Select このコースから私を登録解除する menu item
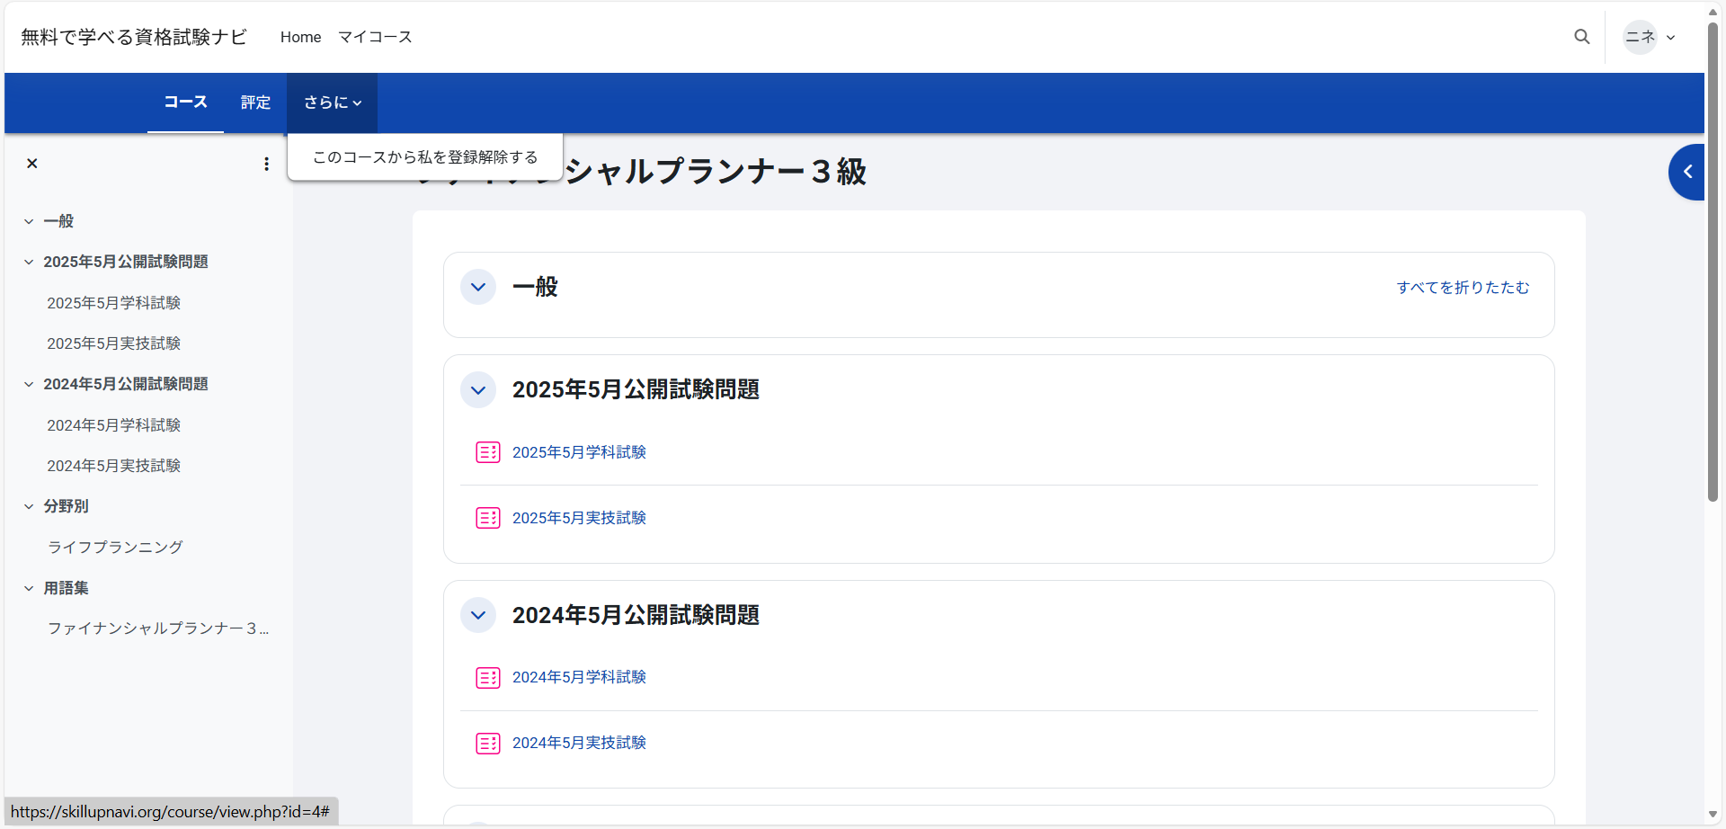Image resolution: width=1726 pixels, height=829 pixels. click(425, 157)
